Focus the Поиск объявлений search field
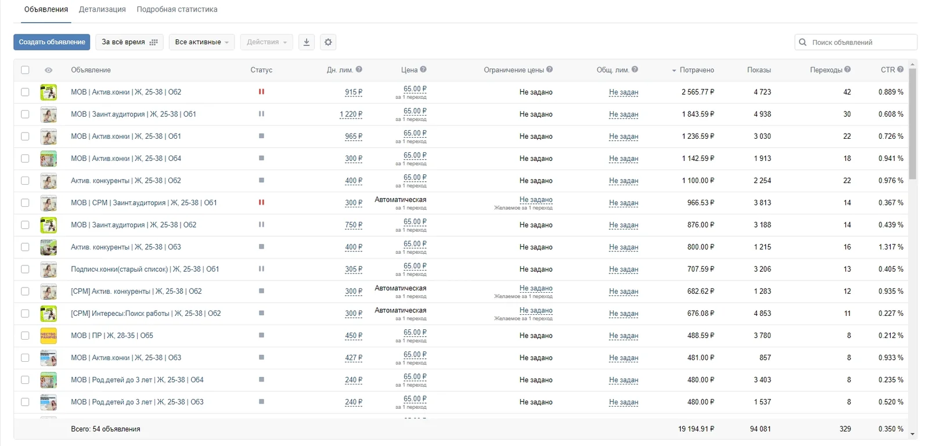Image resolution: width=929 pixels, height=446 pixels. pyautogui.click(x=856, y=42)
